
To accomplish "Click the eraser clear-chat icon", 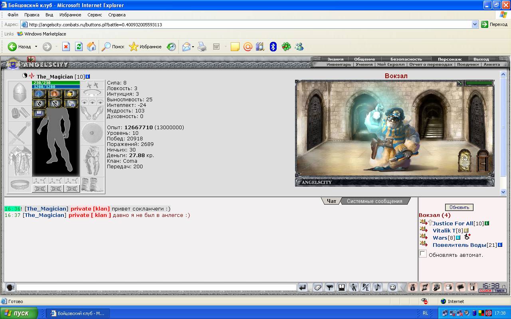I will pos(317,287).
